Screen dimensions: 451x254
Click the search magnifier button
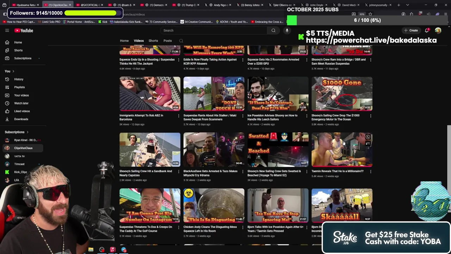click(x=273, y=31)
